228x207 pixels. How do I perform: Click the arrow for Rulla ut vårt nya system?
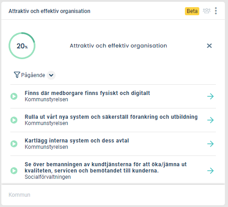[210, 120]
